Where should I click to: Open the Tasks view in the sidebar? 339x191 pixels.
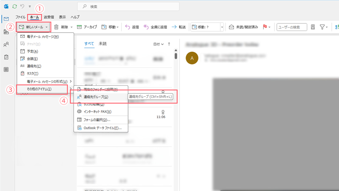pyautogui.click(x=6, y=57)
